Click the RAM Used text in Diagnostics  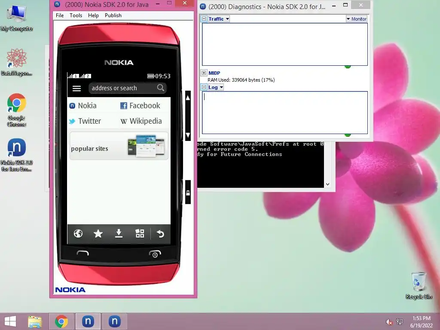click(241, 80)
